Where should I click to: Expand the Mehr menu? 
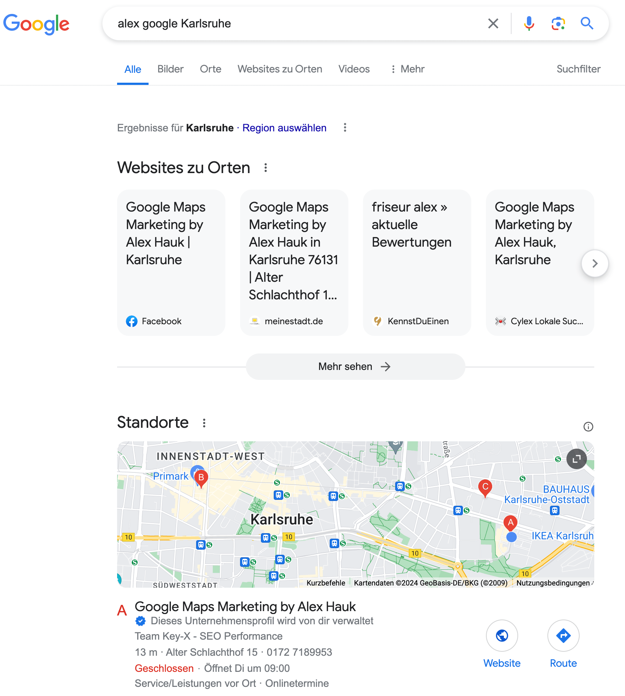pyautogui.click(x=408, y=69)
